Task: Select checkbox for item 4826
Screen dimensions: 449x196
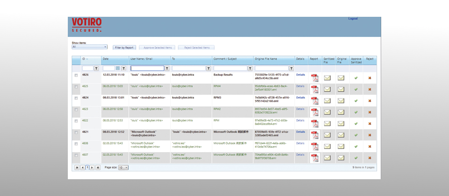Action: pyautogui.click(x=76, y=76)
